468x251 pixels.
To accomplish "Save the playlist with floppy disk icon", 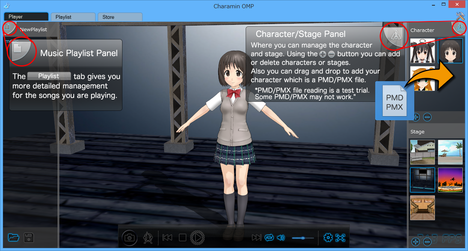I will point(29,237).
